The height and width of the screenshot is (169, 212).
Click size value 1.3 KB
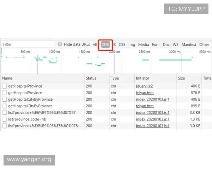[195, 119]
